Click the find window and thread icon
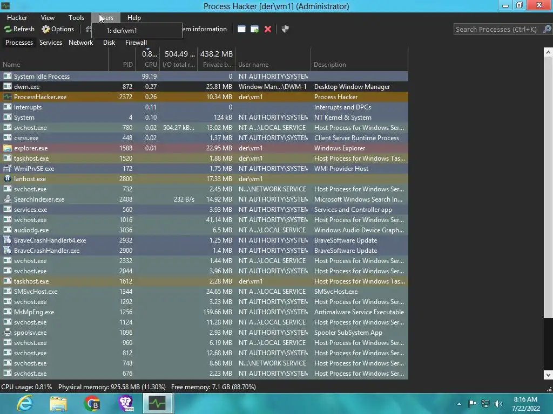This screenshot has width=553, height=414. 255,29
